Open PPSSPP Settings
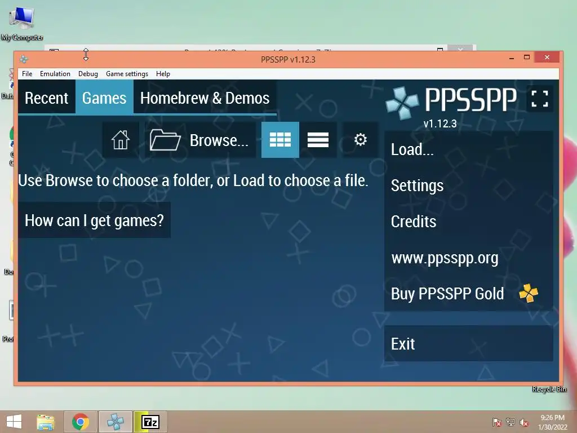 pos(468,185)
